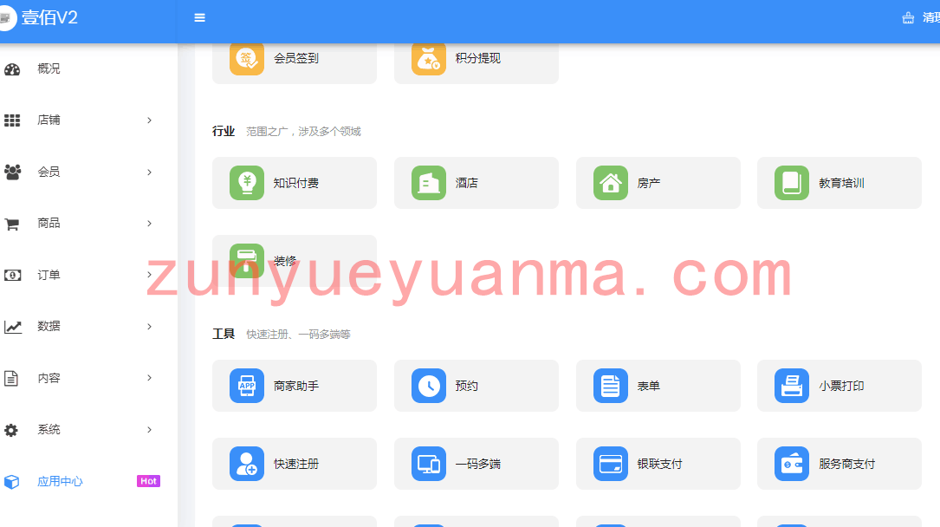This screenshot has width=940, height=527.
Task: Open the 积分提现 money bag icon
Action: 429,58
